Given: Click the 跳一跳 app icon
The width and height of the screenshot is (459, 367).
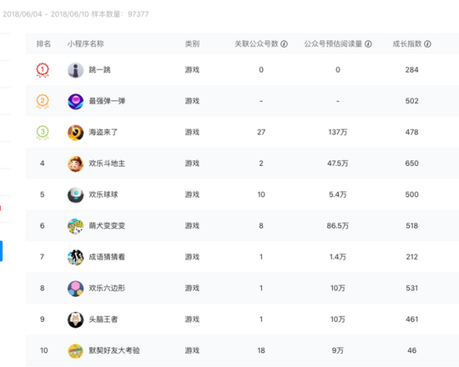Looking at the screenshot, I should pos(75,70).
